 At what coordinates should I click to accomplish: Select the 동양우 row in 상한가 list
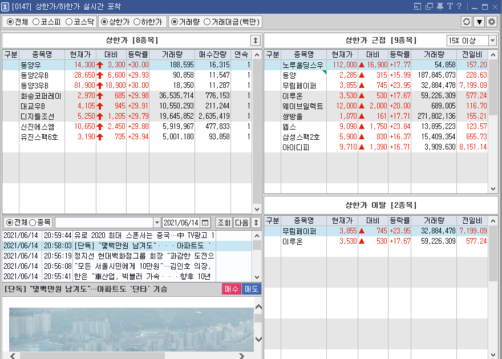point(127,64)
